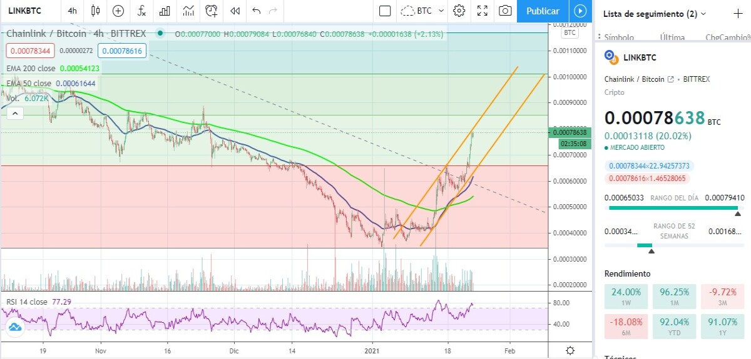The image size is (751, 359).
Task: Select the chart layout square icon
Action: 385,11
